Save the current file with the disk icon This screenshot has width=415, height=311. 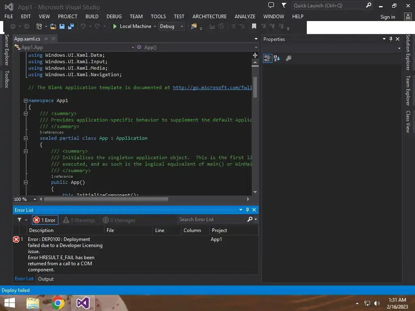62,26
